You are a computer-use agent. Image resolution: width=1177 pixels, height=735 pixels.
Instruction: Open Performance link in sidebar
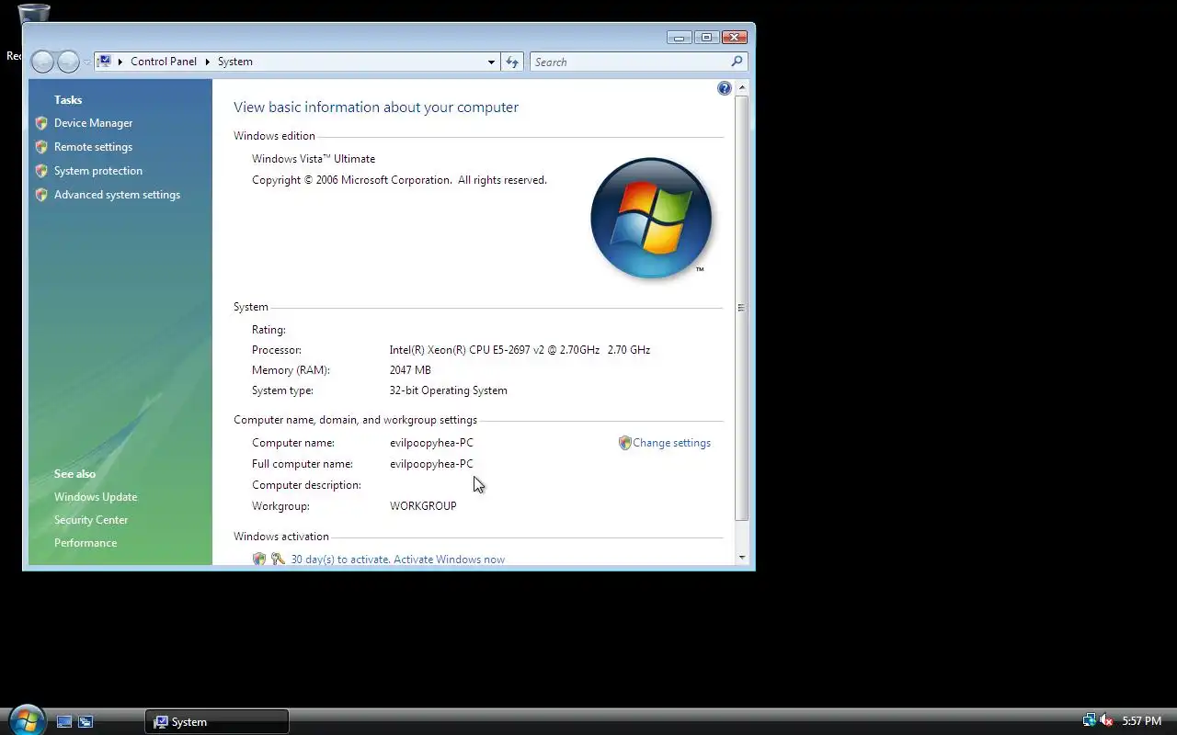click(x=86, y=543)
